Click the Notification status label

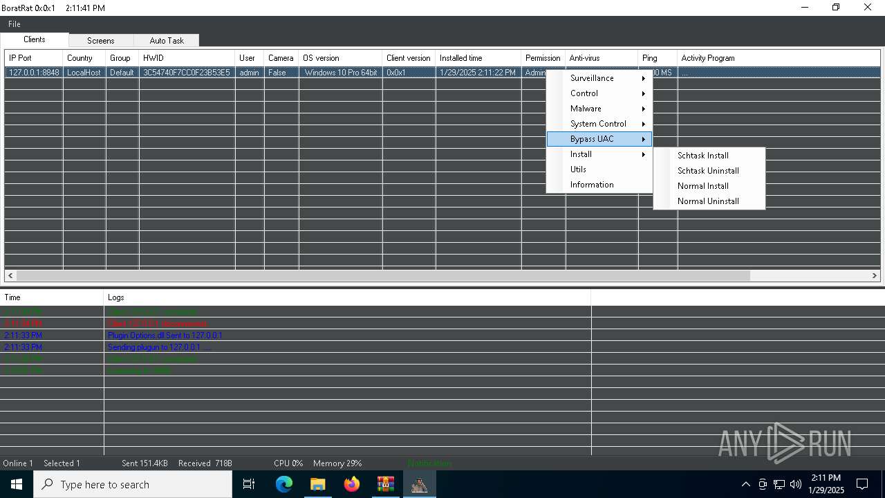(429, 463)
